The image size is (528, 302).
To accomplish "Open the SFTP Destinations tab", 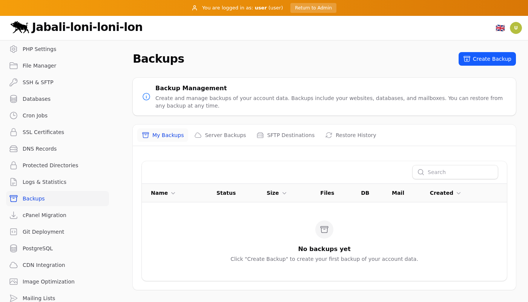I will (x=285, y=135).
